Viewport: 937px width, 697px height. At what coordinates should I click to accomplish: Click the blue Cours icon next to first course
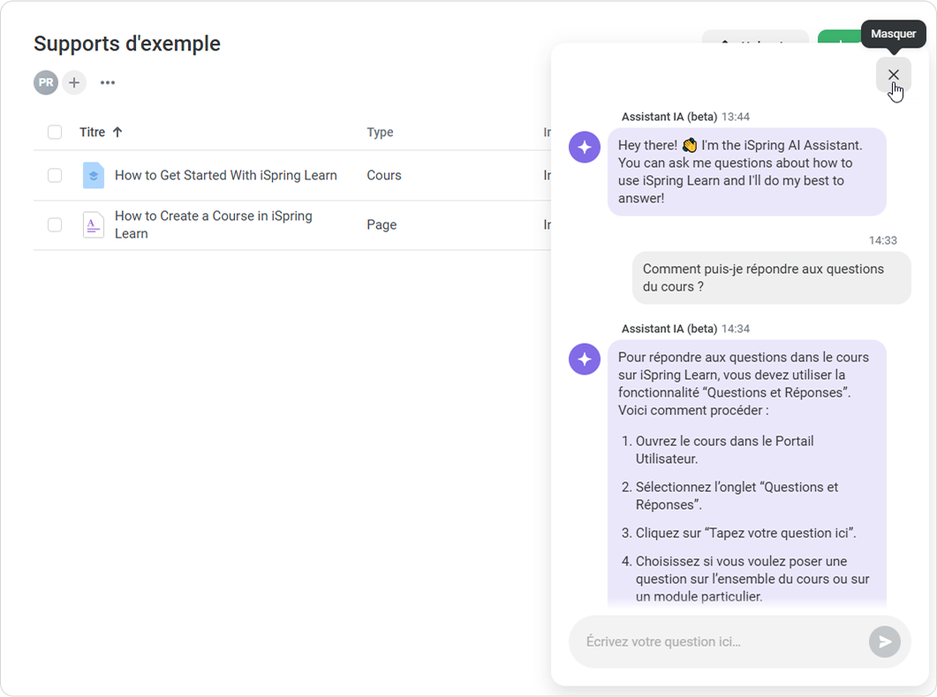point(93,175)
